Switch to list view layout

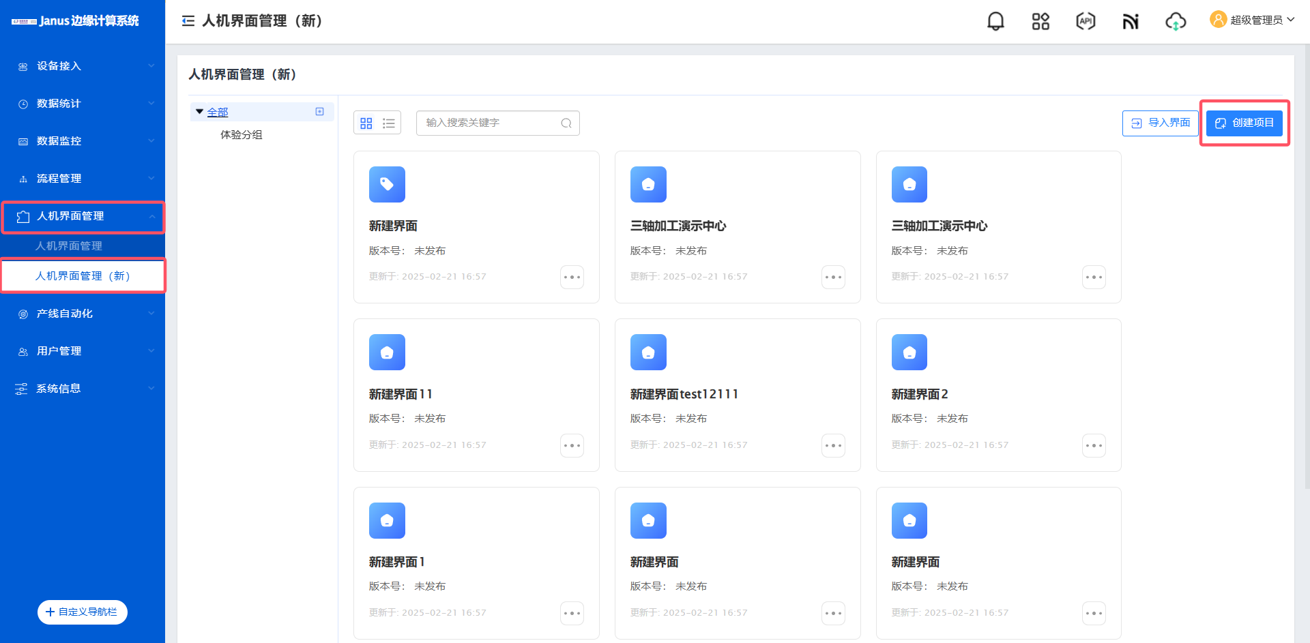click(389, 123)
